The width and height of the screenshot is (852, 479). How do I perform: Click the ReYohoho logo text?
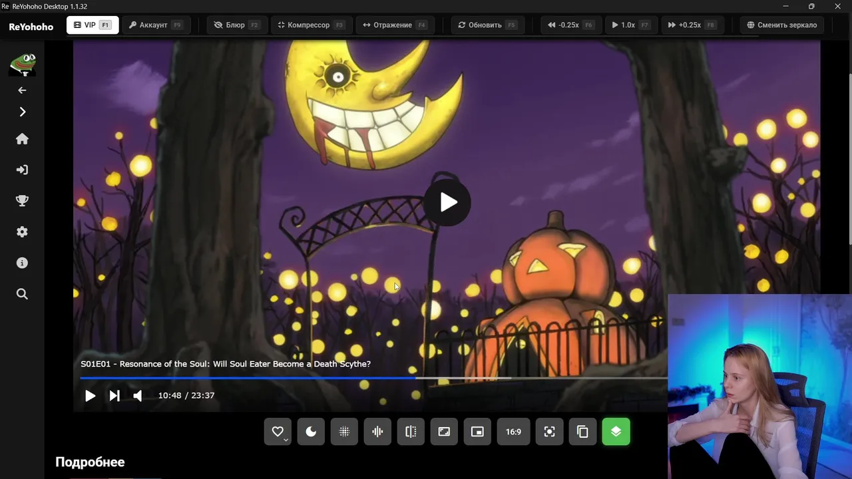pos(31,27)
